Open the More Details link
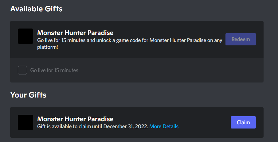 click(164, 126)
